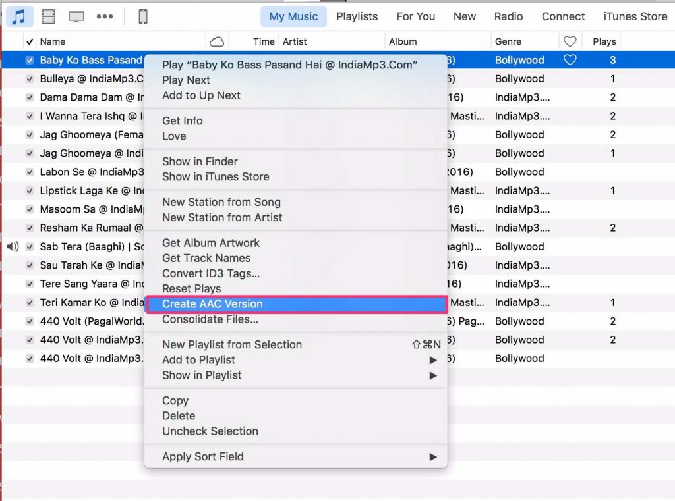Click the checkmark column header

[30, 41]
